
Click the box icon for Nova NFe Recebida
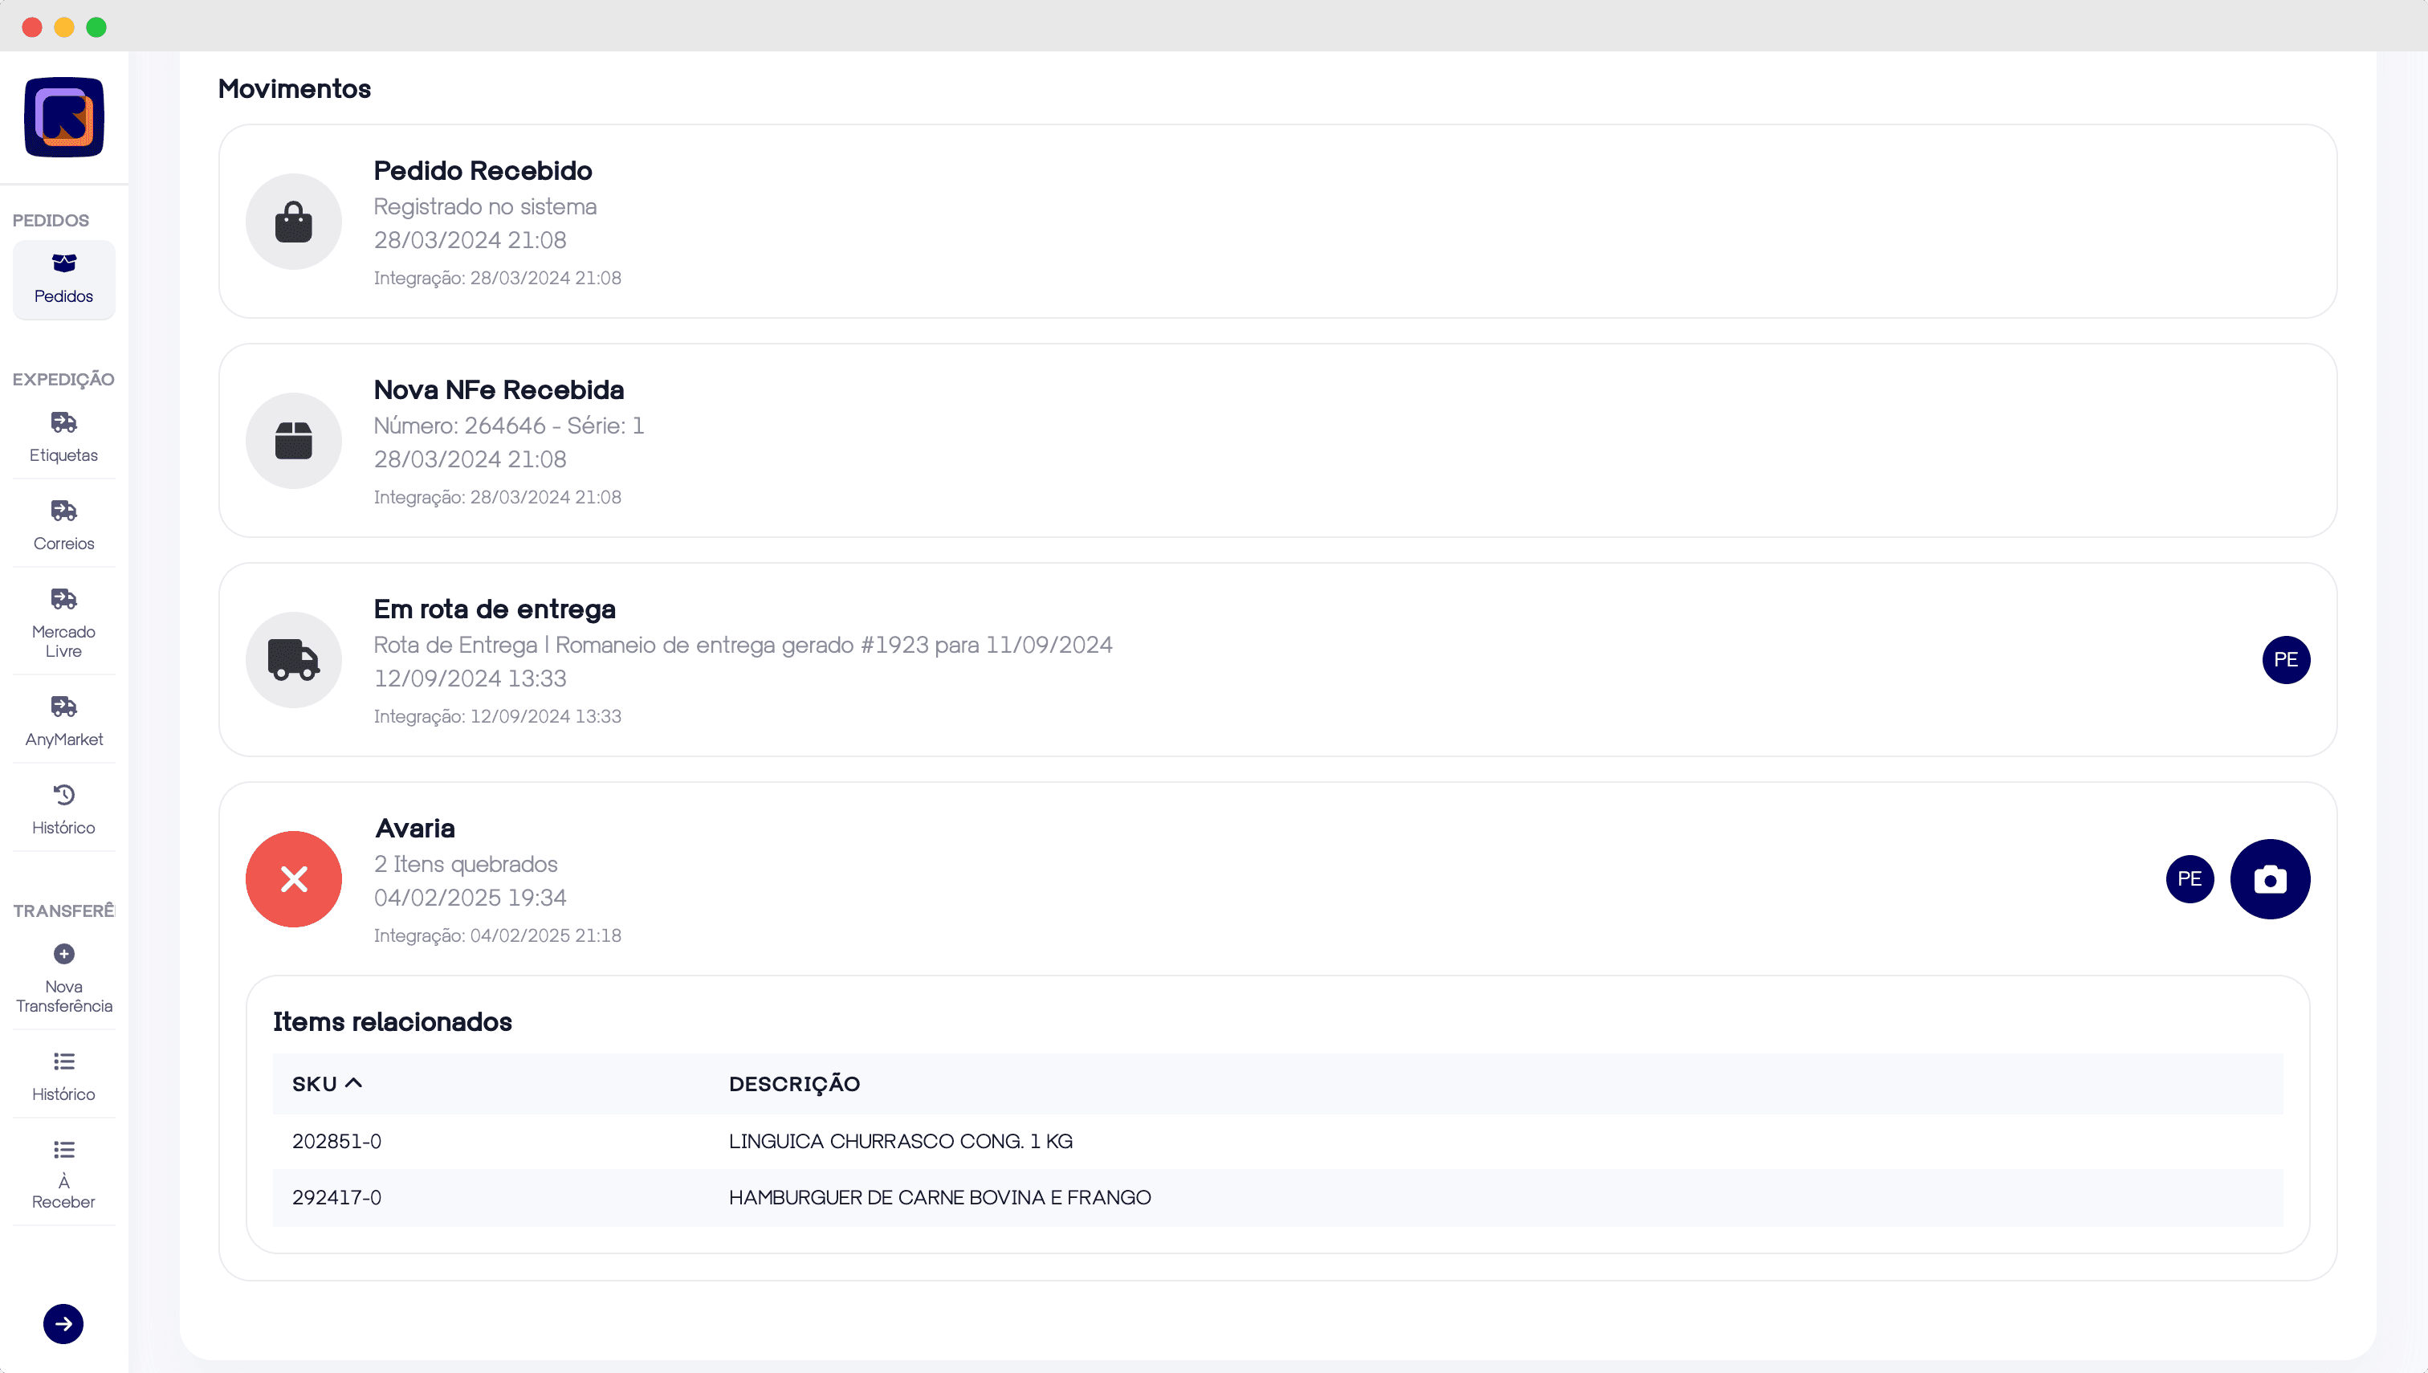(x=293, y=440)
